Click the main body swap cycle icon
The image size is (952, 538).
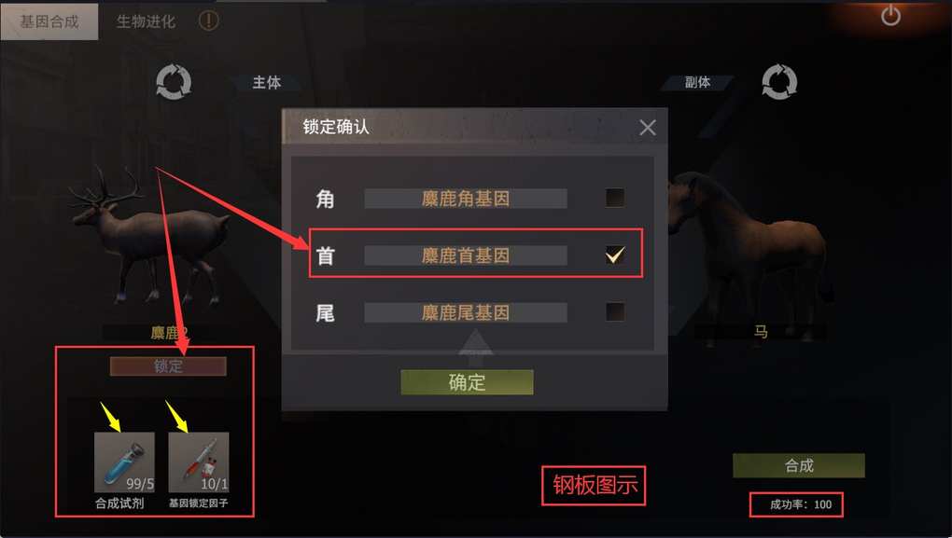[174, 82]
